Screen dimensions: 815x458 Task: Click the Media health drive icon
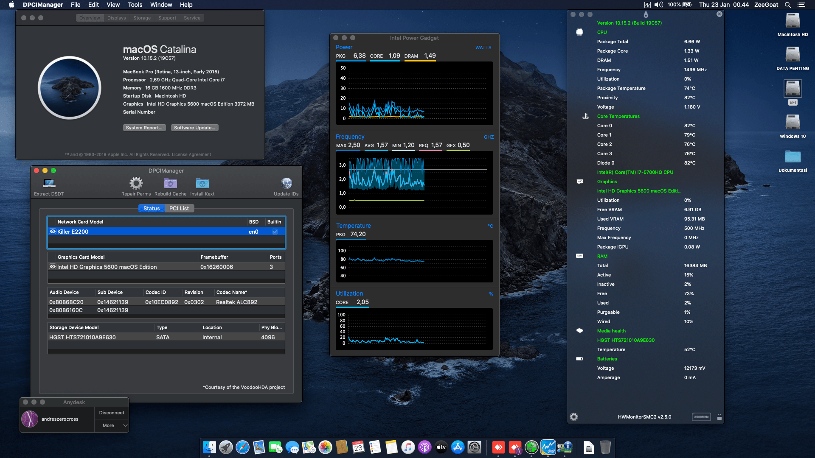(579, 331)
